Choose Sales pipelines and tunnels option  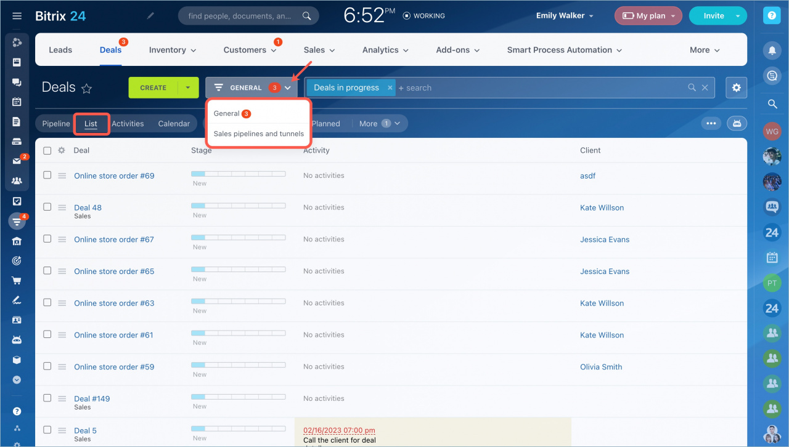pyautogui.click(x=258, y=134)
